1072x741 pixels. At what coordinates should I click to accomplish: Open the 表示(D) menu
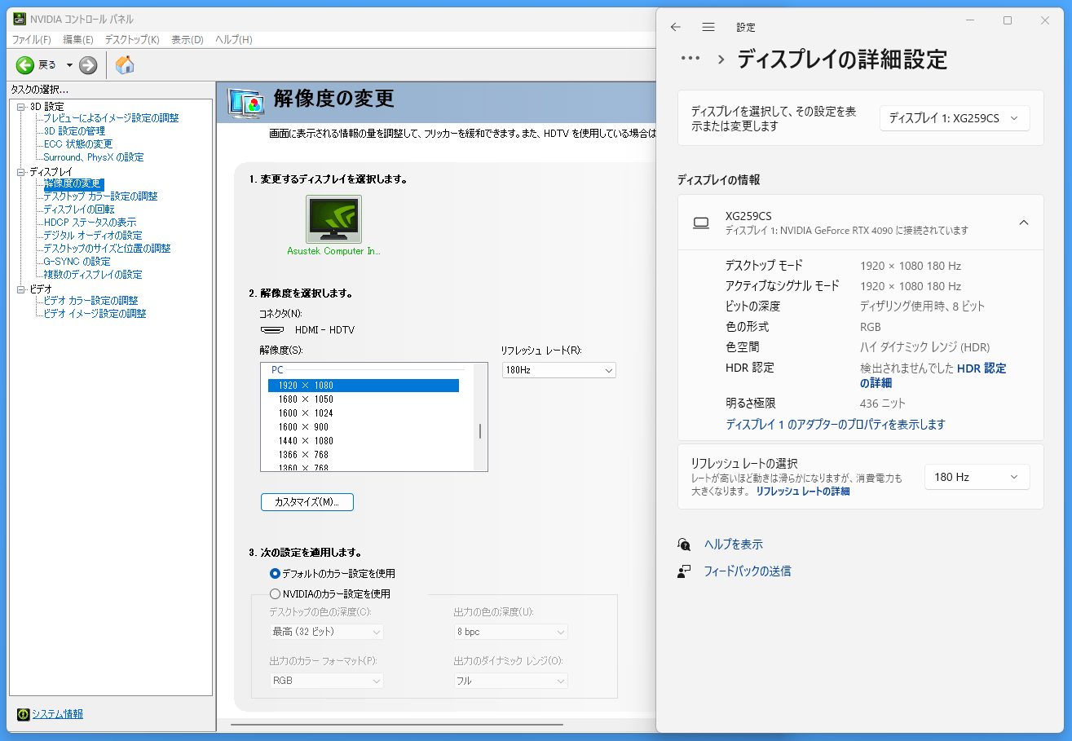(x=187, y=40)
